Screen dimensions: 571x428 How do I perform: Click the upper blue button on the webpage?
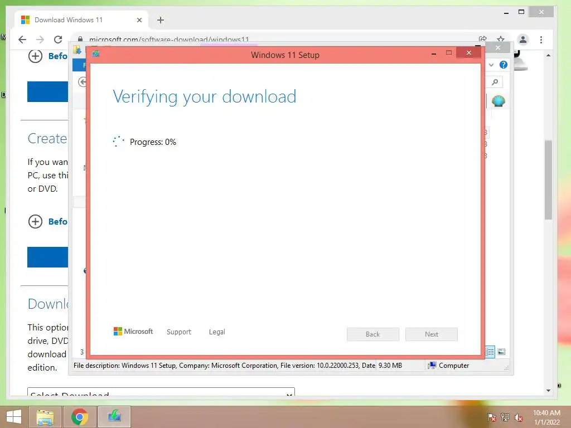pyautogui.click(x=48, y=91)
